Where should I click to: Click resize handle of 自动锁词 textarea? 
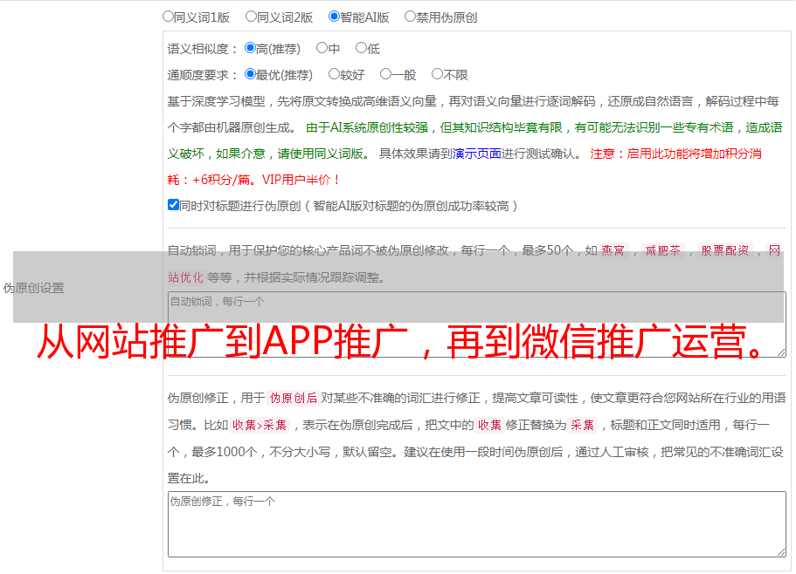[781, 352]
